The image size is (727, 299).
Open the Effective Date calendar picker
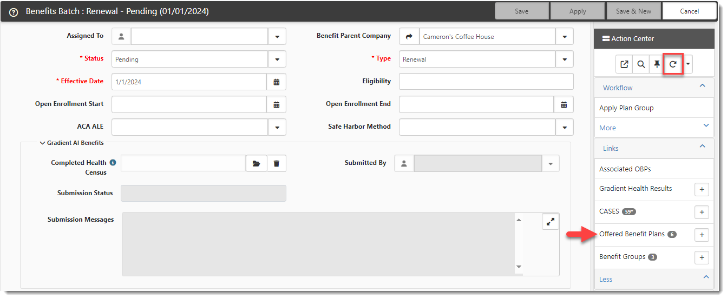tap(276, 82)
